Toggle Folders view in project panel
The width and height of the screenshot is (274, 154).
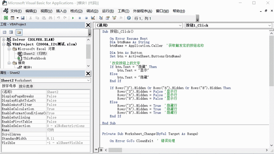click(19, 32)
